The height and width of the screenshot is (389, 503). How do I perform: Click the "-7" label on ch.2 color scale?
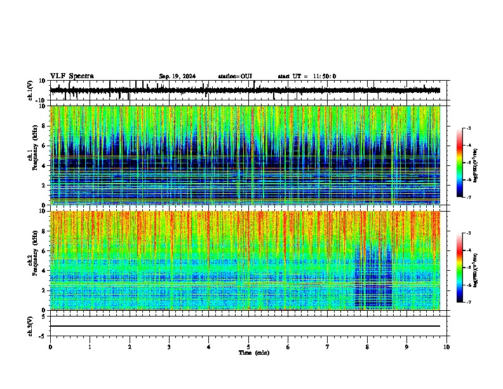click(469, 302)
